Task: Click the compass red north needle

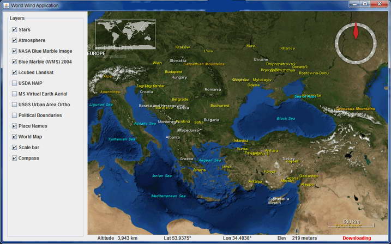Action: pyautogui.click(x=356, y=31)
